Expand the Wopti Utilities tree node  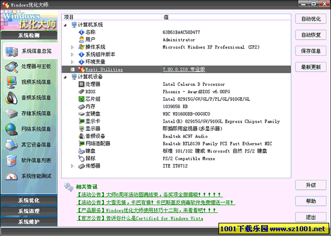[x=72, y=69]
